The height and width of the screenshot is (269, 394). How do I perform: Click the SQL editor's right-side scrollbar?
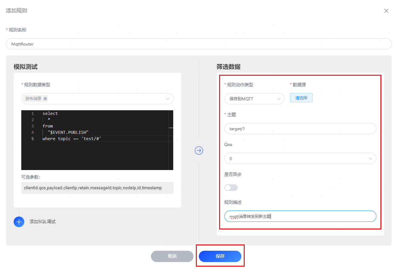click(x=171, y=139)
